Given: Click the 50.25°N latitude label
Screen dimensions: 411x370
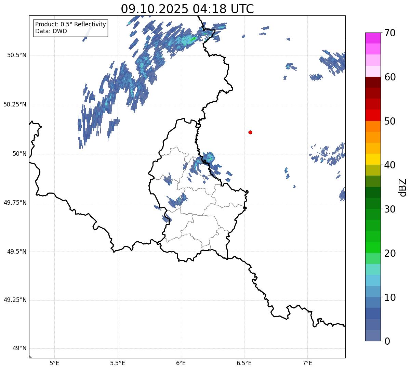Looking at the screenshot, I should [15, 104].
